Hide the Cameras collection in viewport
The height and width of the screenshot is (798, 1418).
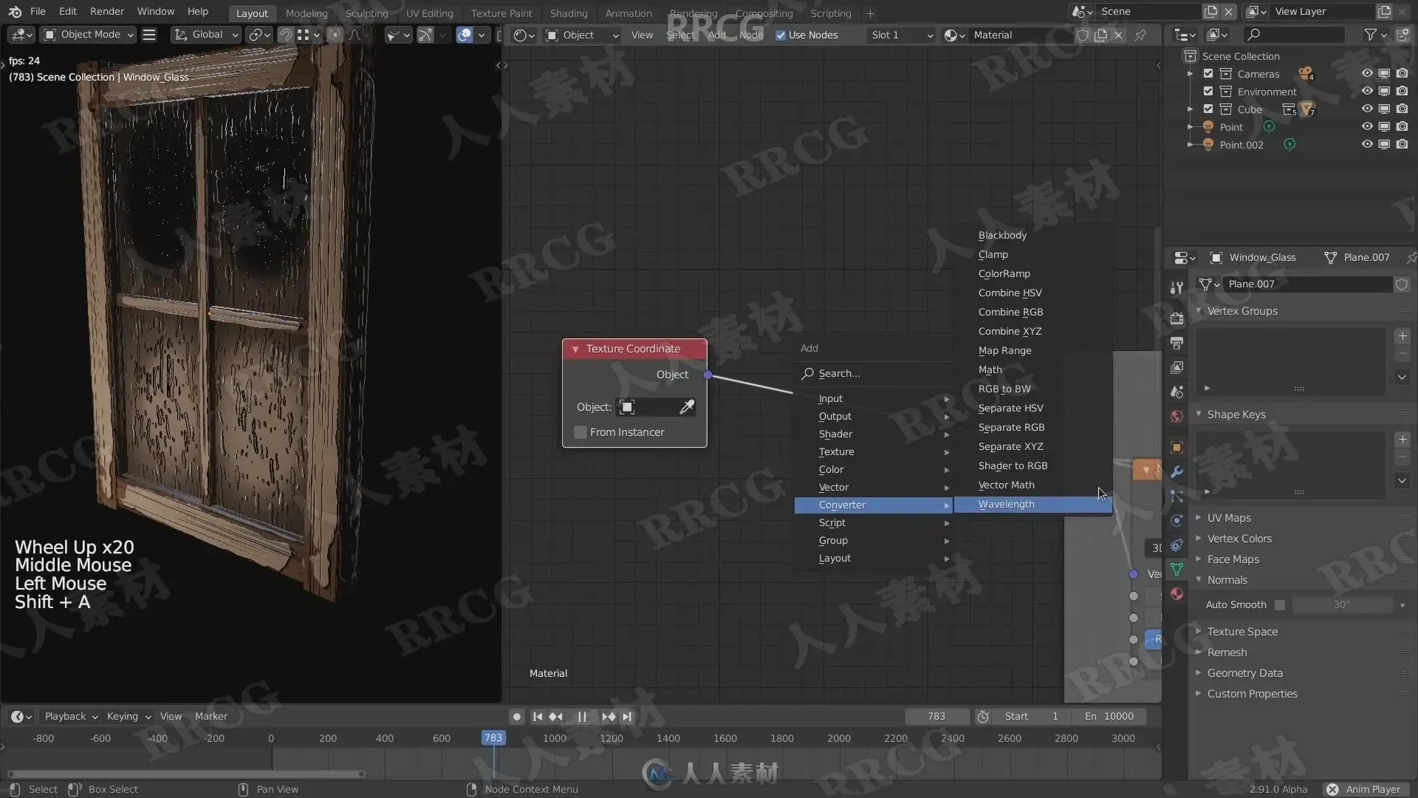tap(1367, 74)
